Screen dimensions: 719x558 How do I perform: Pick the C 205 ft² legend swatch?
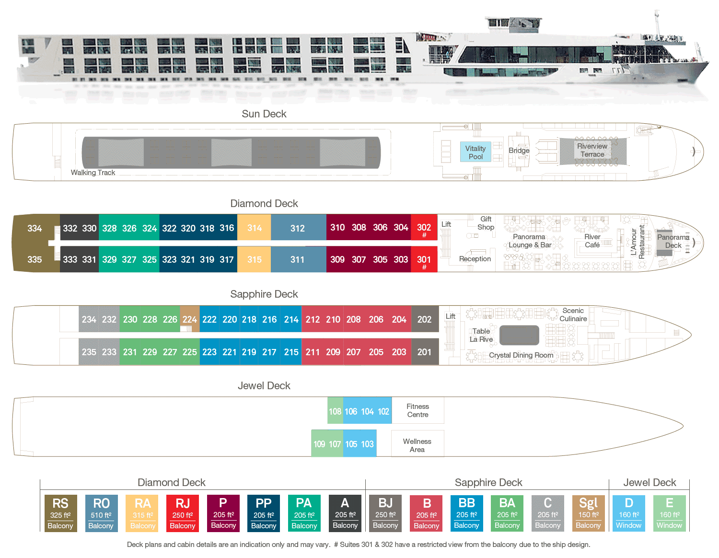point(548,513)
